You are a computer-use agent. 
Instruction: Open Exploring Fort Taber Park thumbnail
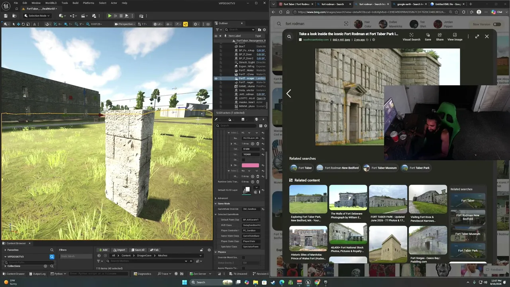tap(308, 199)
